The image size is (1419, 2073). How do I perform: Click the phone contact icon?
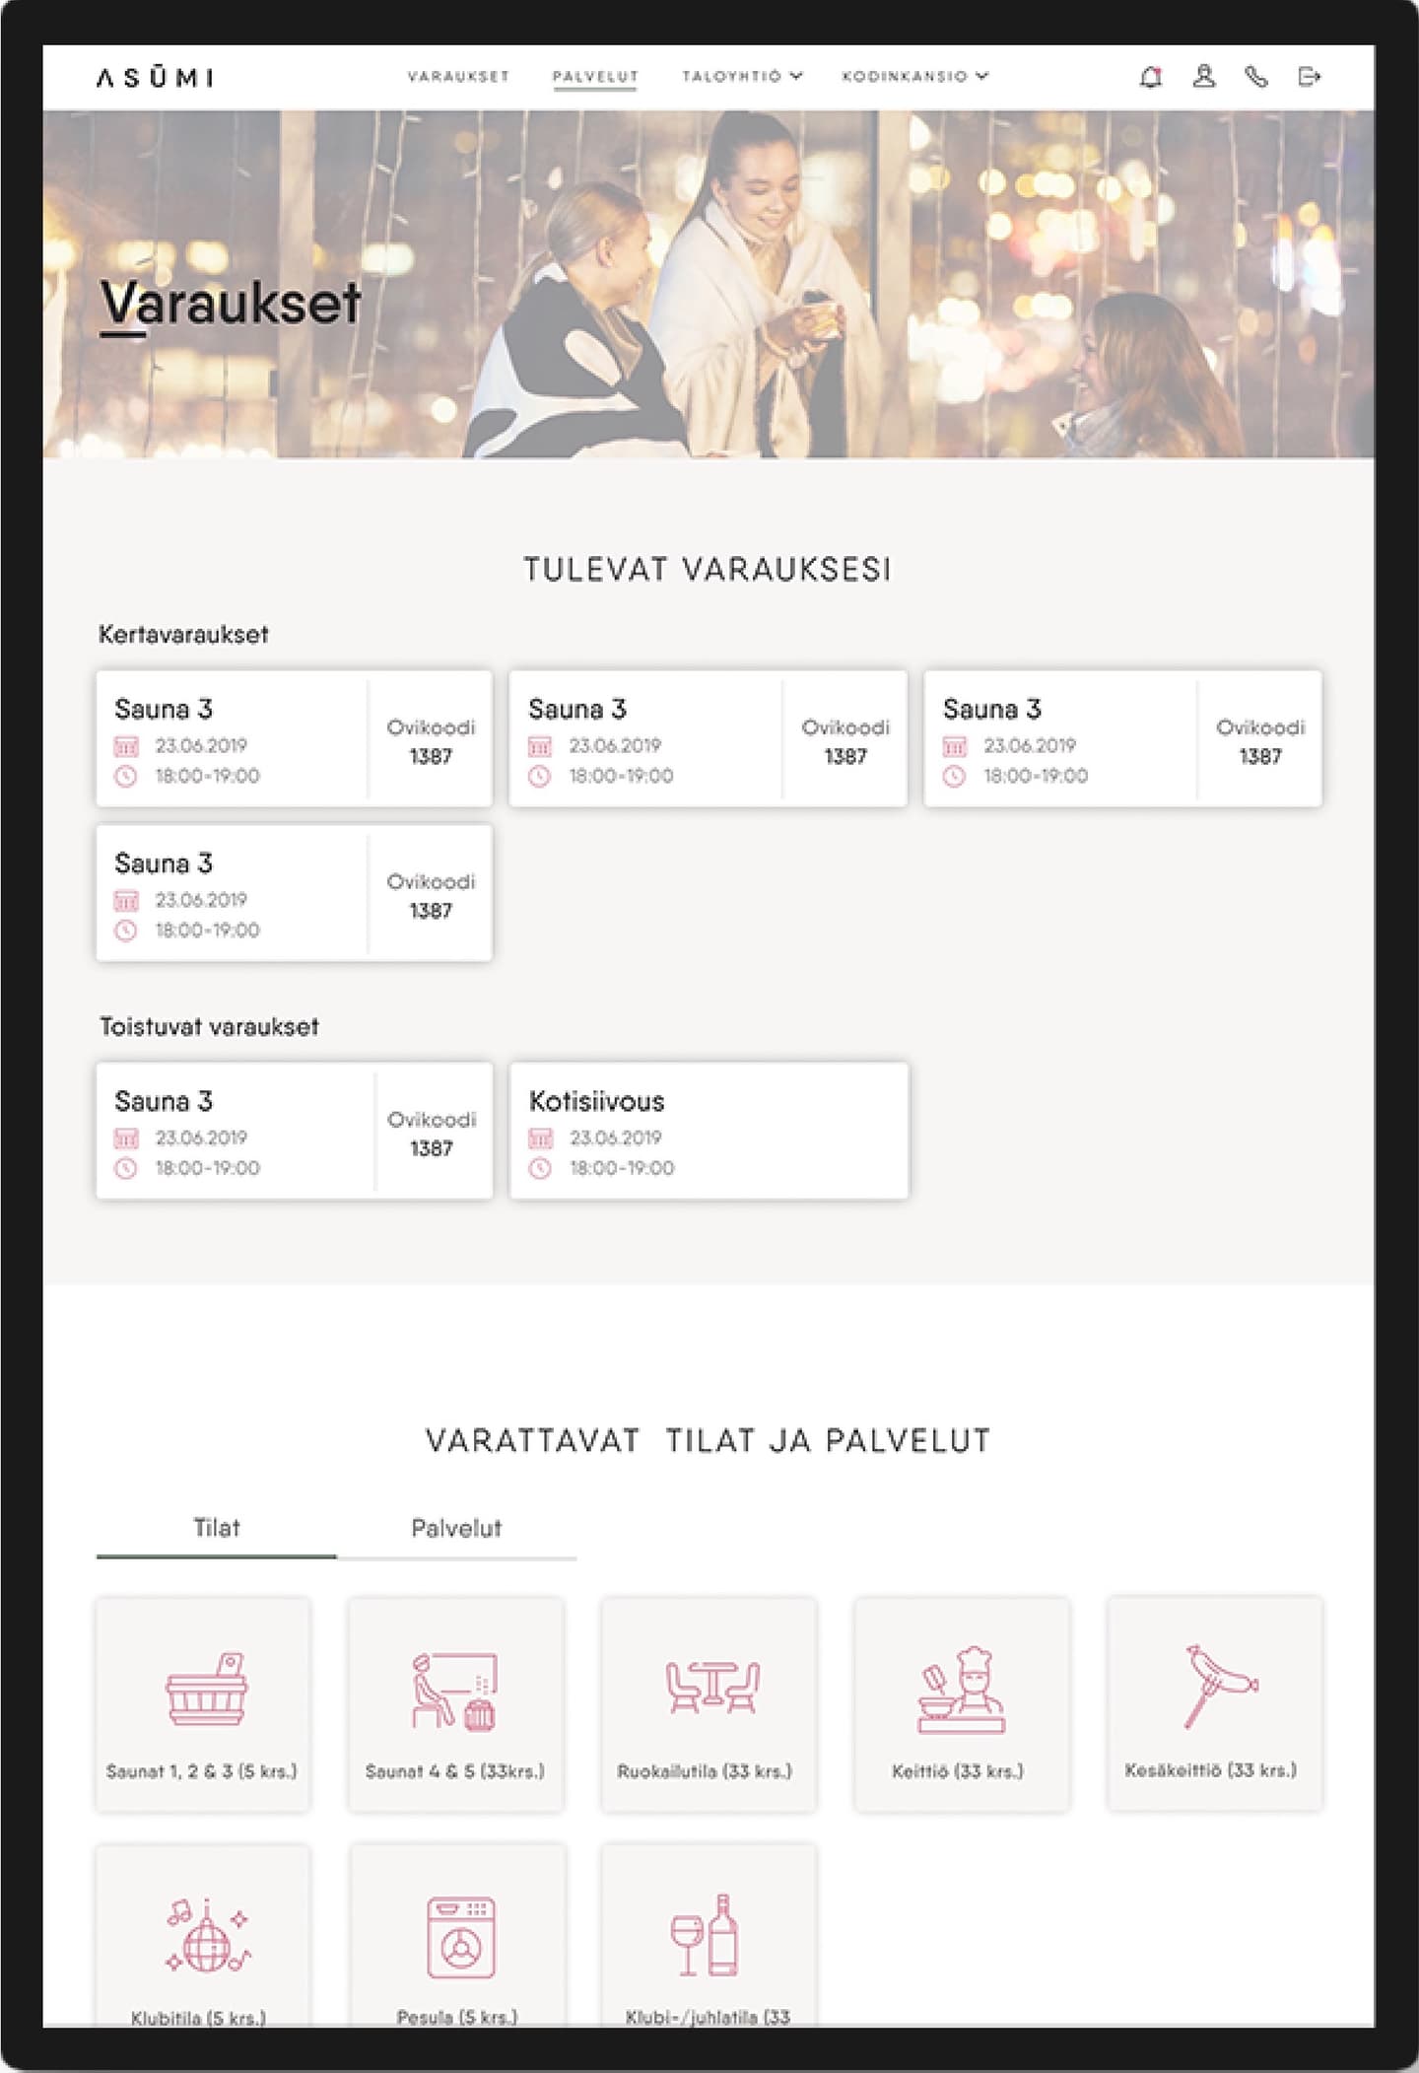pos(1256,77)
